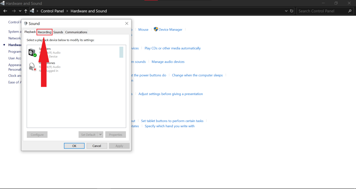Expand the address bar history dropdown
This screenshot has width=356, height=189.
point(286,11)
